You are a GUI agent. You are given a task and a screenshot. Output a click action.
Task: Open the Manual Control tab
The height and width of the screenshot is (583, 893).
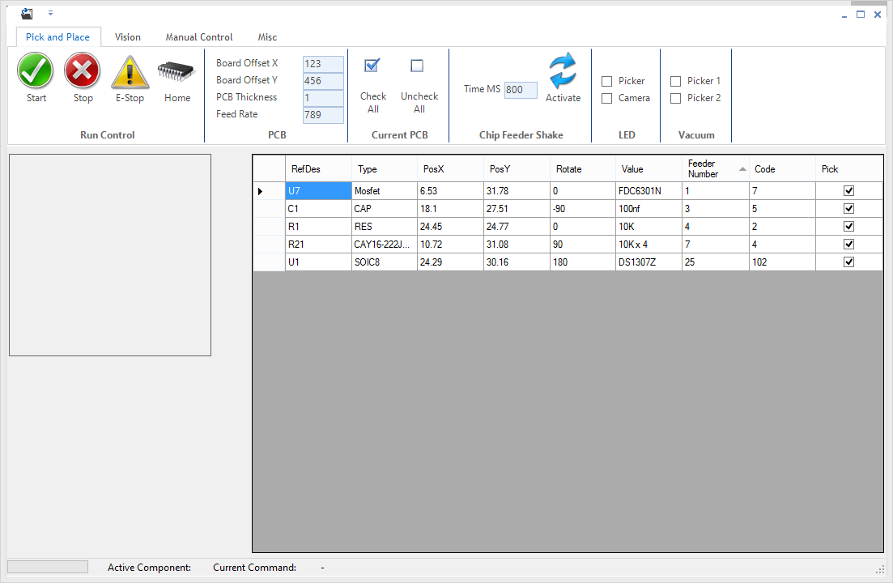198,36
